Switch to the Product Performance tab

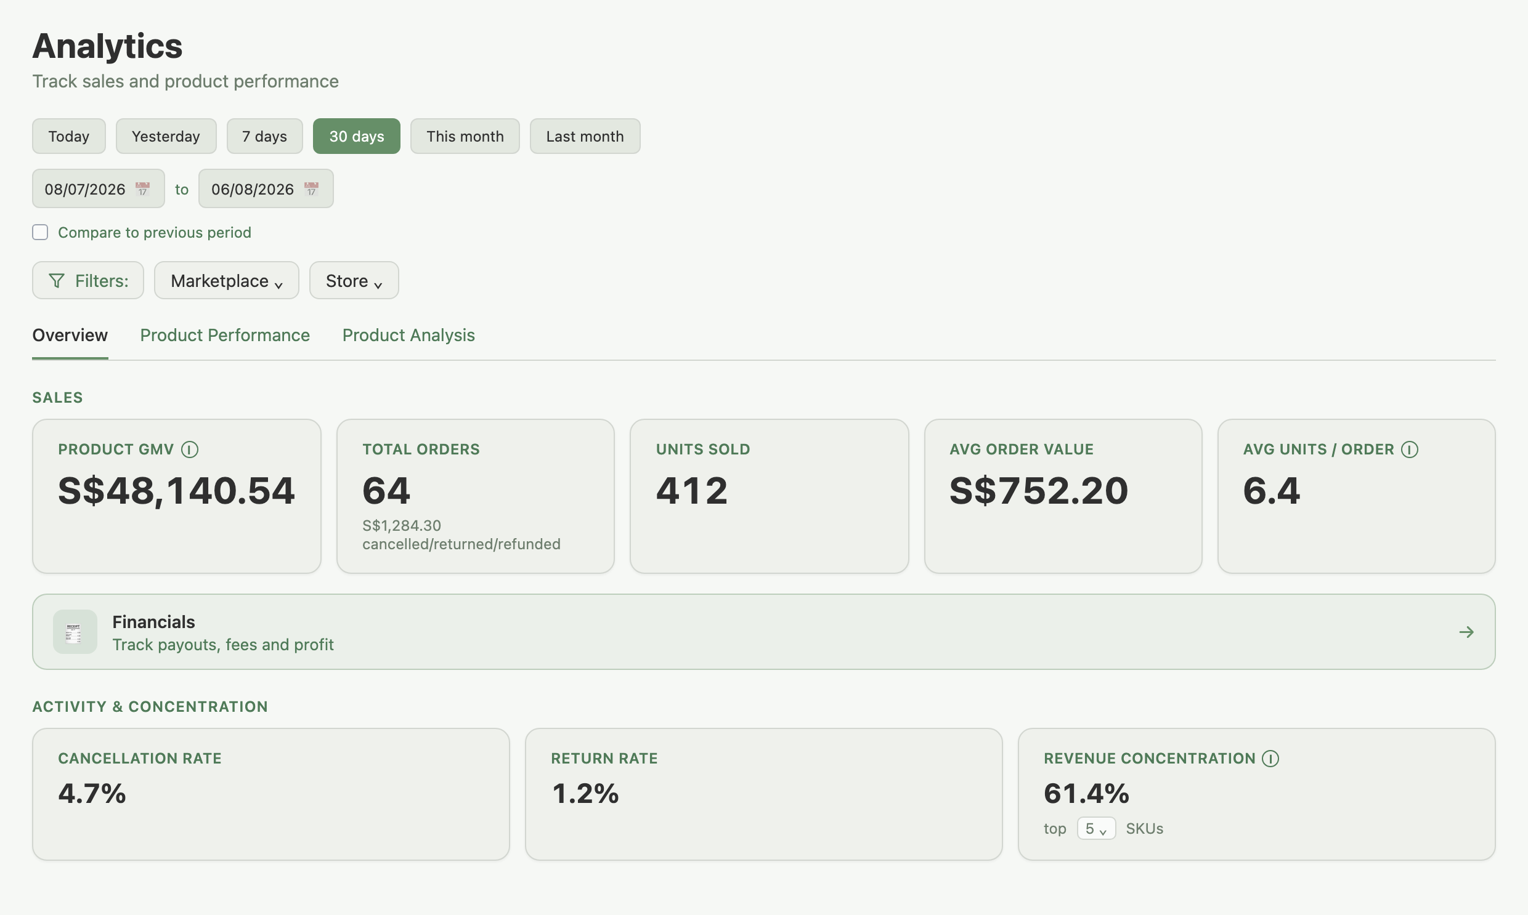(x=224, y=336)
